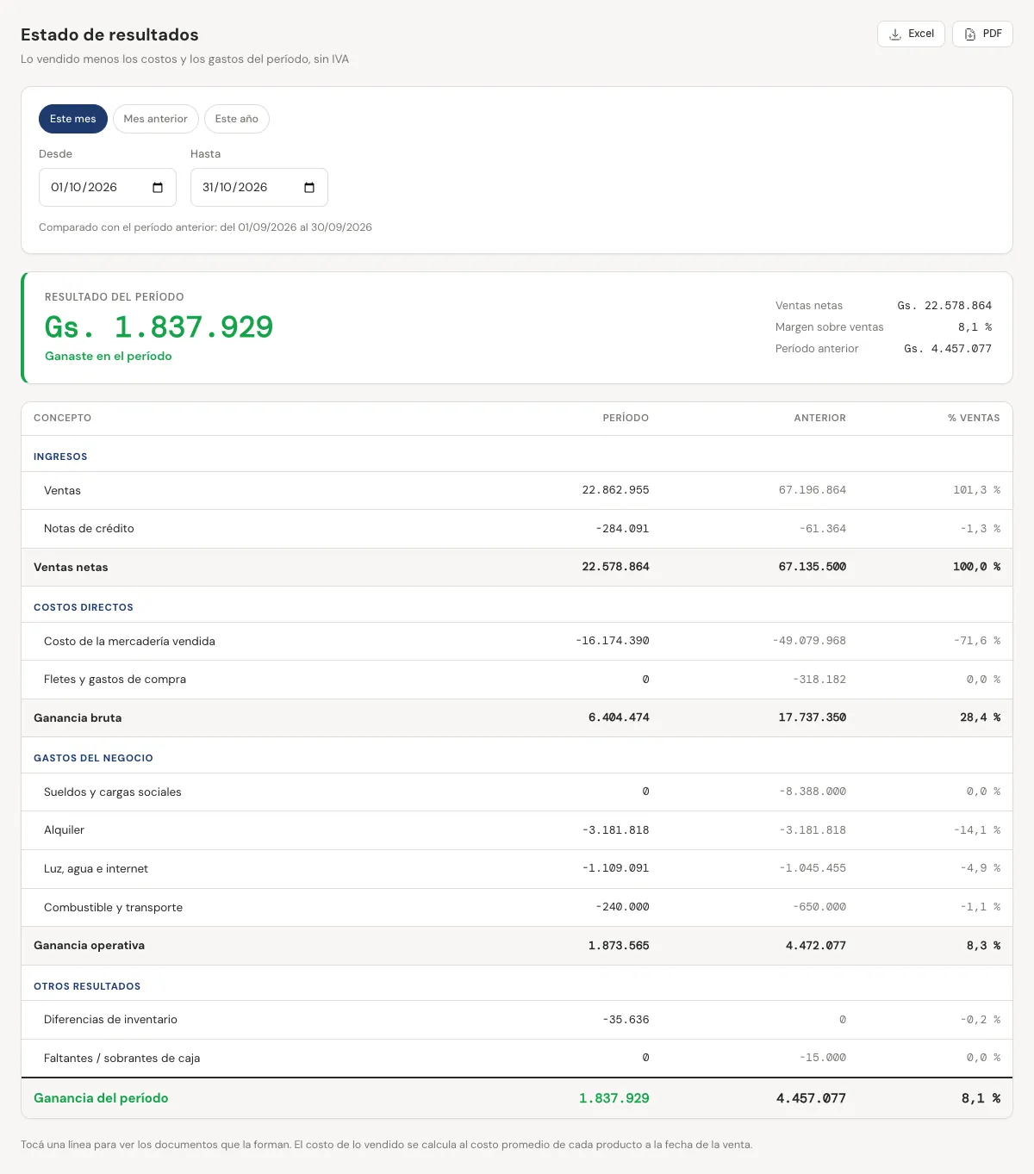The width and height of the screenshot is (1034, 1174).
Task: Click the ANTERIOR column header
Action: pyautogui.click(x=820, y=418)
